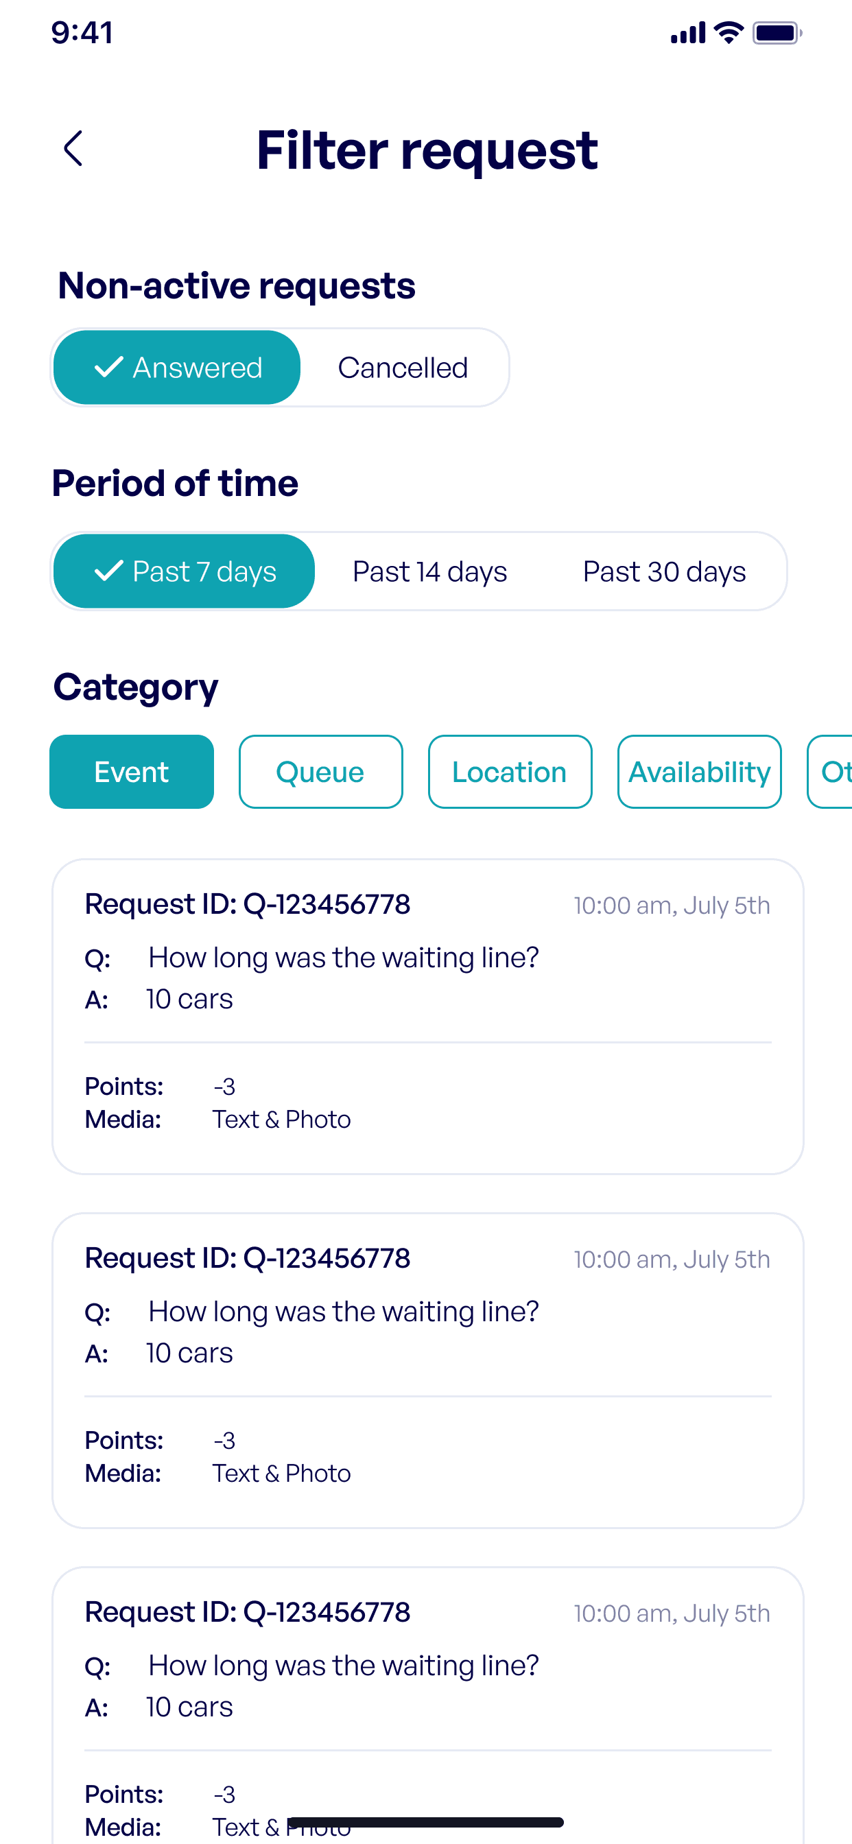Choose the Queue category chip
The width and height of the screenshot is (852, 1844).
click(x=321, y=772)
